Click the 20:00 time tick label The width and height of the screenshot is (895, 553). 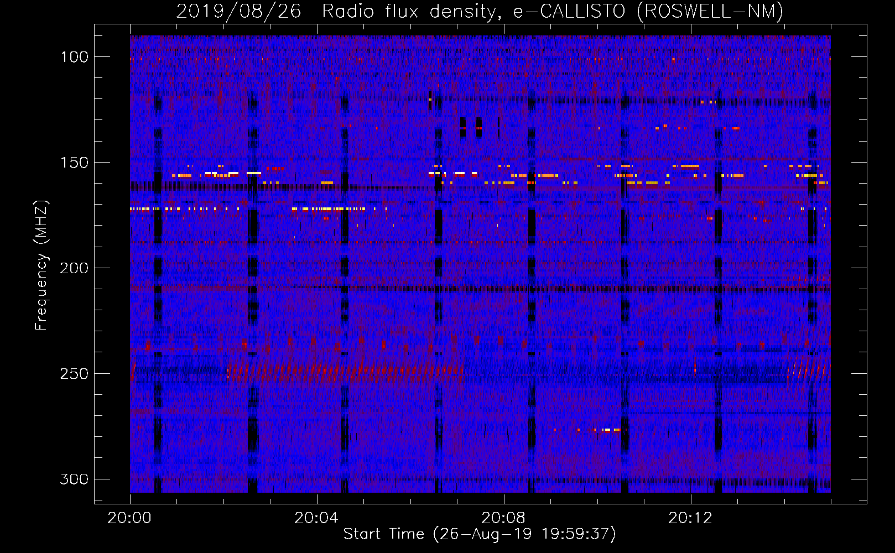coord(129,518)
